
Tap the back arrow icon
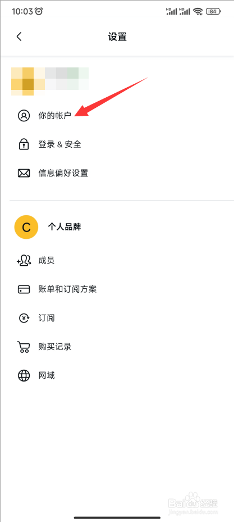[x=19, y=37]
